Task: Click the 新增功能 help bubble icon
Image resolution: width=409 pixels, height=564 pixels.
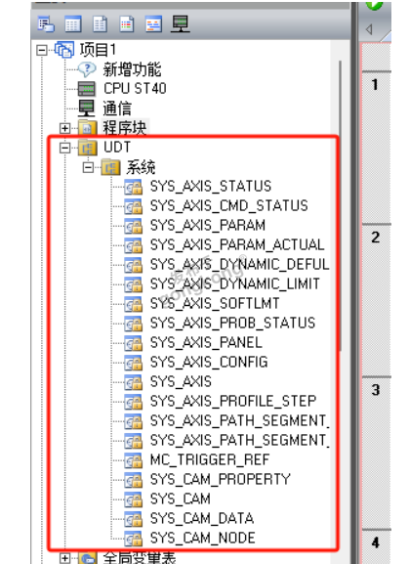Action: [x=87, y=69]
